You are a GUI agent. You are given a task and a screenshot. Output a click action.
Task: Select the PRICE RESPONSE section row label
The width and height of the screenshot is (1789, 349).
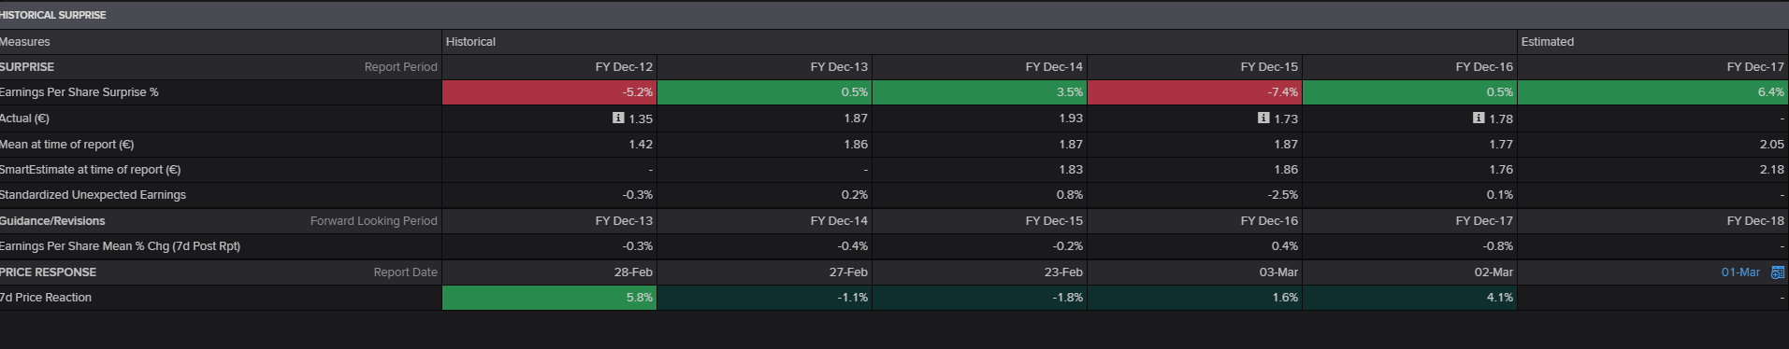pos(48,272)
